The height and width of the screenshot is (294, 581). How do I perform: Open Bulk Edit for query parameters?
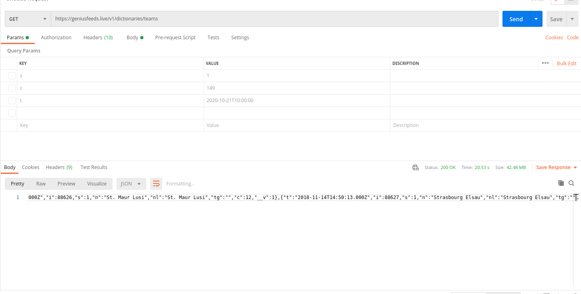click(x=566, y=63)
